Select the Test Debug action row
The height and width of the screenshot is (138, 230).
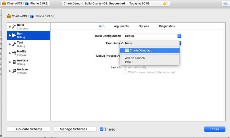28,44
